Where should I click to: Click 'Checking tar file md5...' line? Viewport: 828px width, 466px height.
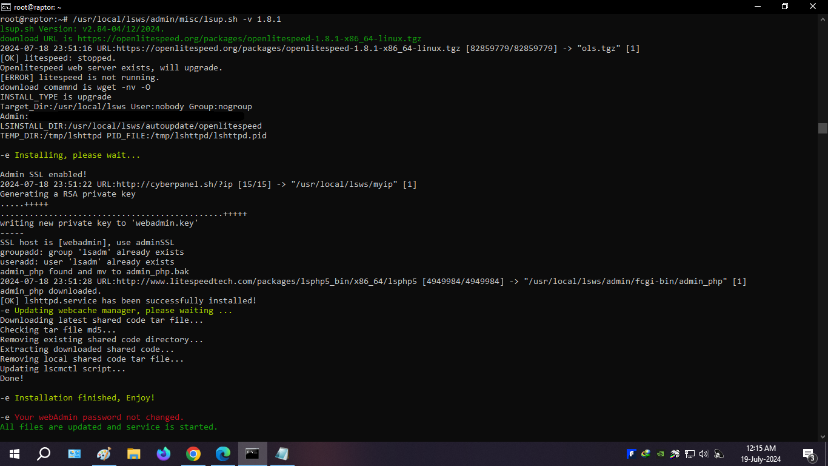coord(58,330)
